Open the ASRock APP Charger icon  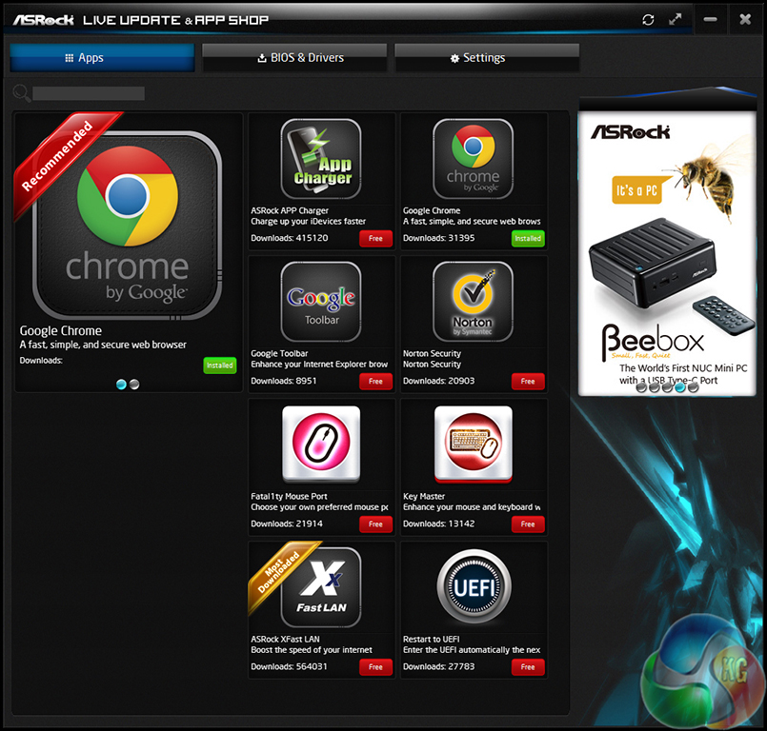(321, 159)
